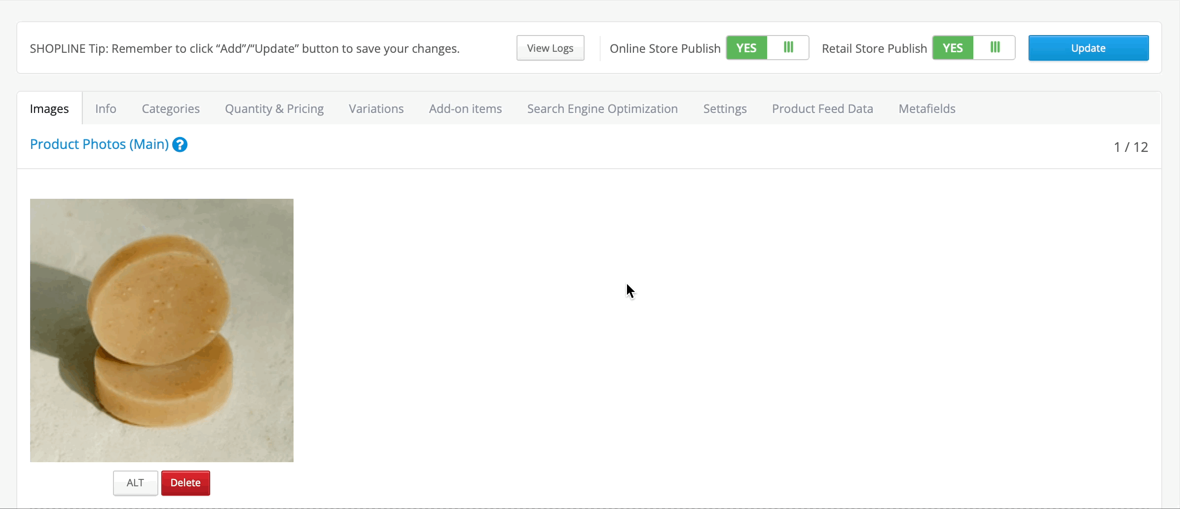
Task: Click the Online Store Publish label
Action: click(x=665, y=48)
